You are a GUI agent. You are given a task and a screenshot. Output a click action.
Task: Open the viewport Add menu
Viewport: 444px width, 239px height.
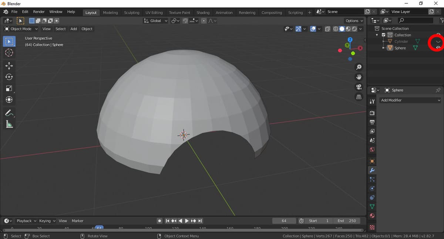[74, 29]
